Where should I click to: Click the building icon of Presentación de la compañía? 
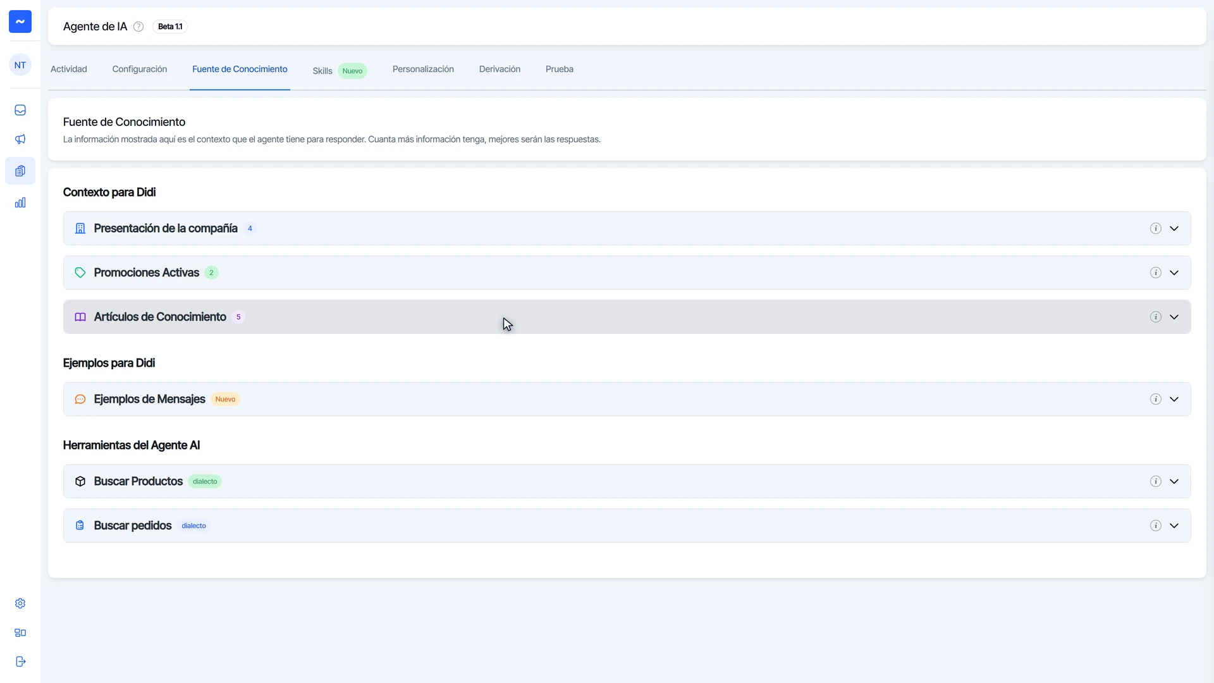coord(80,228)
